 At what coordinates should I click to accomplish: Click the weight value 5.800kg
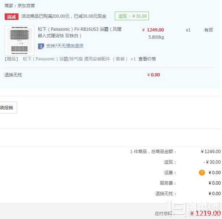pyautogui.click(x=156, y=37)
